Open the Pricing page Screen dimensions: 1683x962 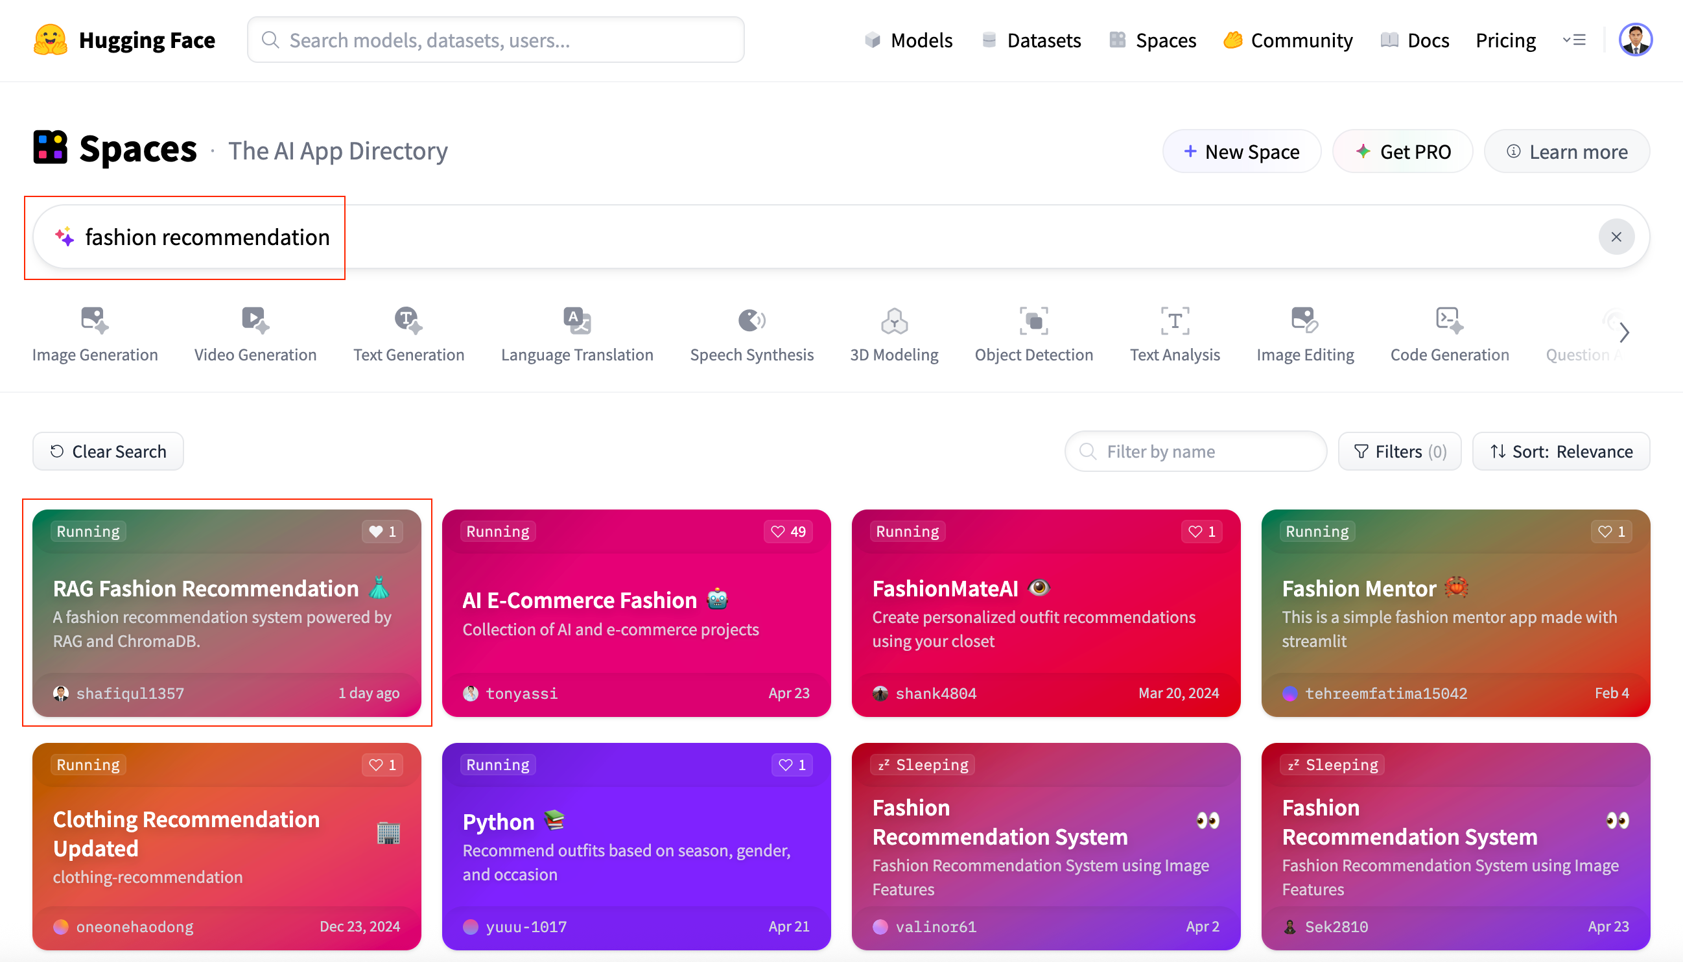coord(1505,40)
